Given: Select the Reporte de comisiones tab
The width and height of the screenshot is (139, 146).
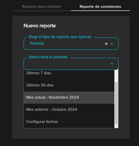Looking at the screenshot, I should (x=100, y=7).
